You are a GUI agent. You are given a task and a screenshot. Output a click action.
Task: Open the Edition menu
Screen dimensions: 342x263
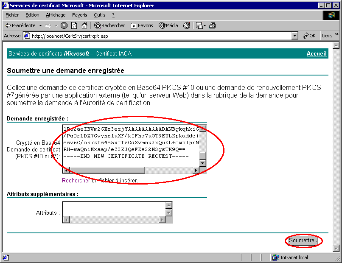tap(32, 15)
